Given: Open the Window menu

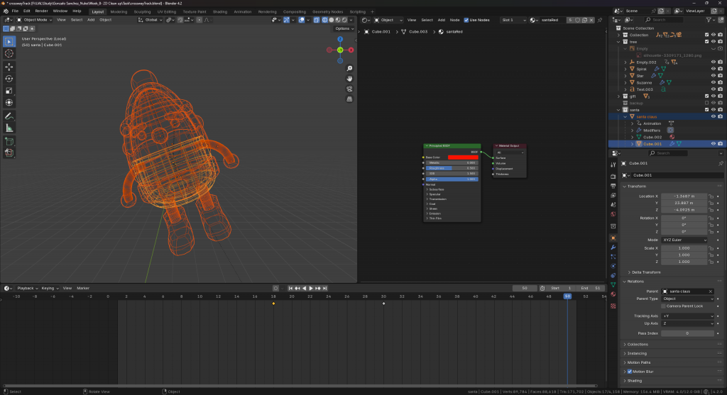Looking at the screenshot, I should [x=60, y=11].
